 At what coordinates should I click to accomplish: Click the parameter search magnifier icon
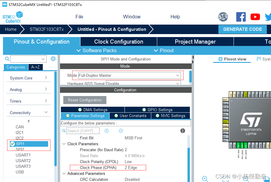(x=64, y=131)
